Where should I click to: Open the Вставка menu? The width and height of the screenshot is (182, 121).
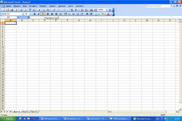pyautogui.click(x=33, y=6)
